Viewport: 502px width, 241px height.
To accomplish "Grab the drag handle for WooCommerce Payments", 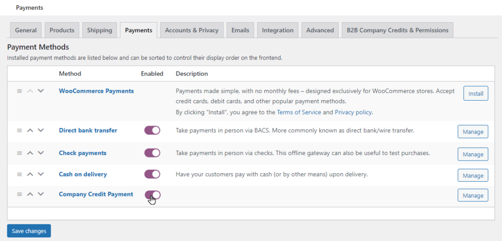I will [x=20, y=91].
